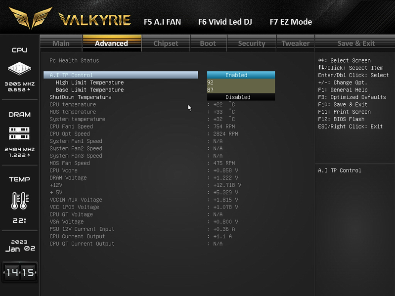
Task: Open A.I TP Control Enabled dropdown
Action: pyautogui.click(x=241, y=75)
